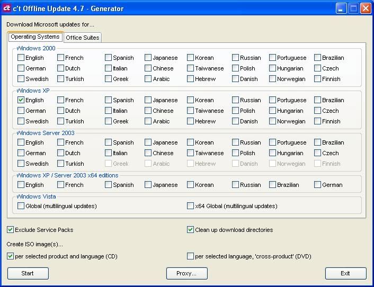
Task: Uncheck Exclude Service Packs
Action: 10,230
